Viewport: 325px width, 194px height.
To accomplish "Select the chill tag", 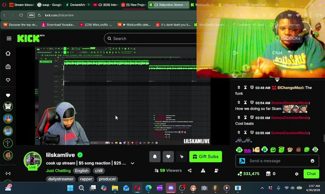I will (99, 171).
